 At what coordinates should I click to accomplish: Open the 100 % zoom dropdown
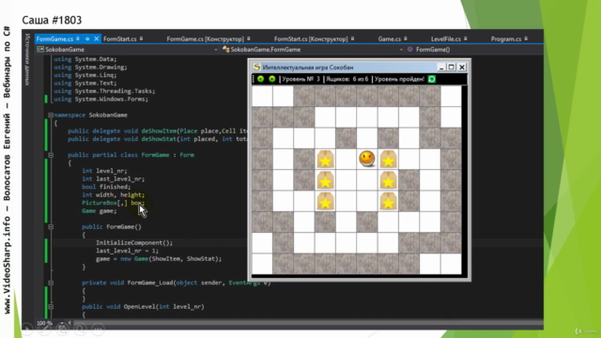pos(62,323)
